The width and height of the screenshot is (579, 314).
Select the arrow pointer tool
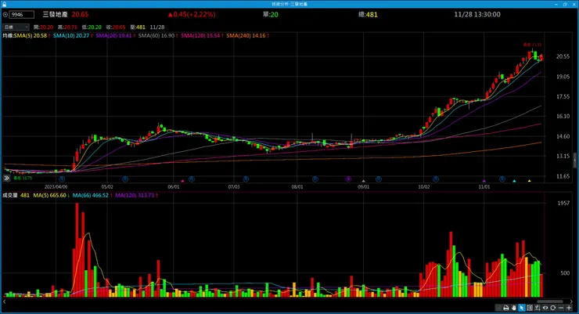point(522,308)
